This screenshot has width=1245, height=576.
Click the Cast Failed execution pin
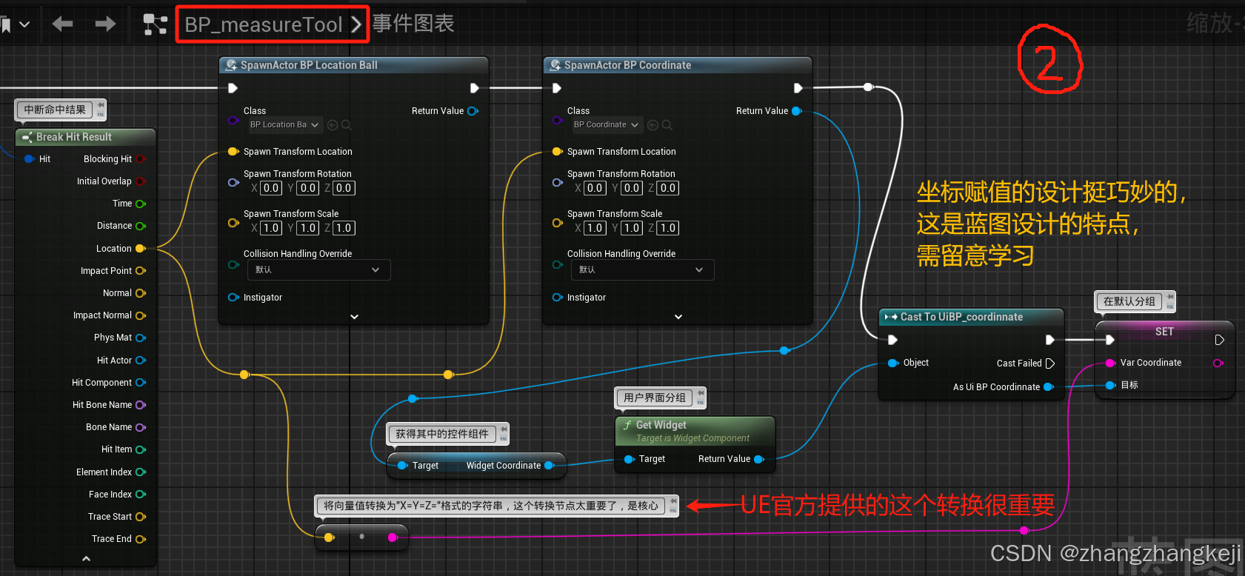[1049, 364]
